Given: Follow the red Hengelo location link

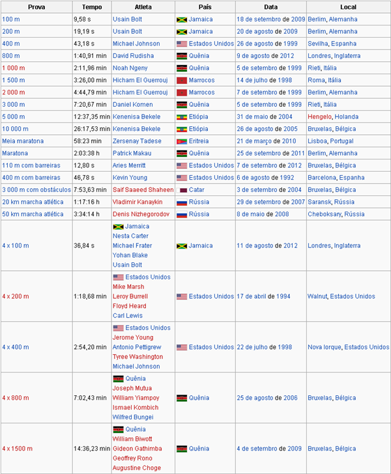Looking at the screenshot, I should [319, 117].
